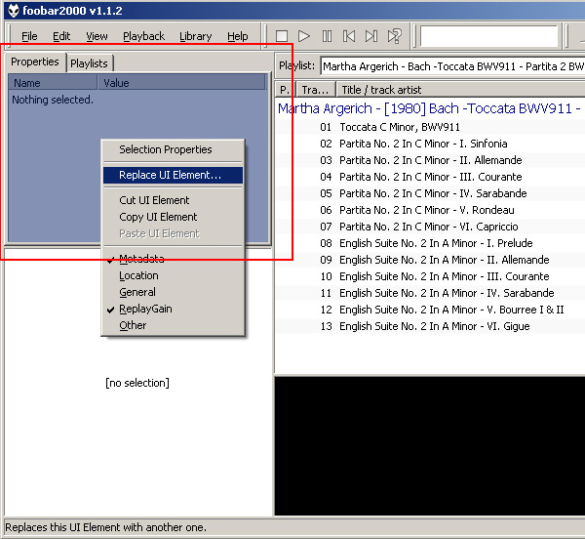Select track 02 Partita I. Sinfonia
The image size is (585, 539).
430,144
